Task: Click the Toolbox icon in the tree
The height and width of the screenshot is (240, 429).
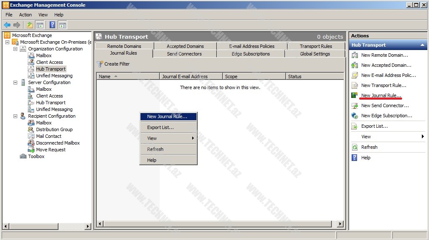Action: [x=23, y=156]
